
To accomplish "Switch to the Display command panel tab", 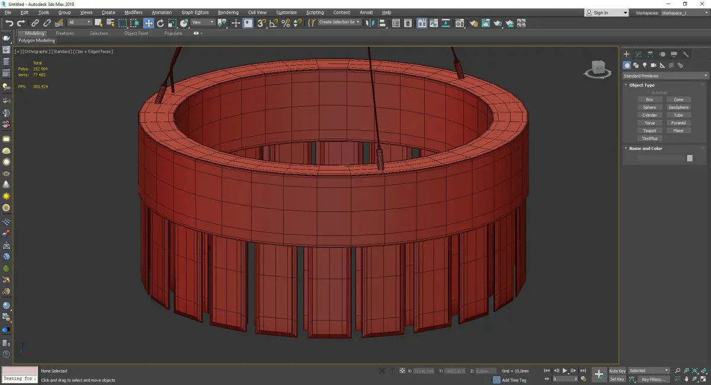I will (674, 54).
